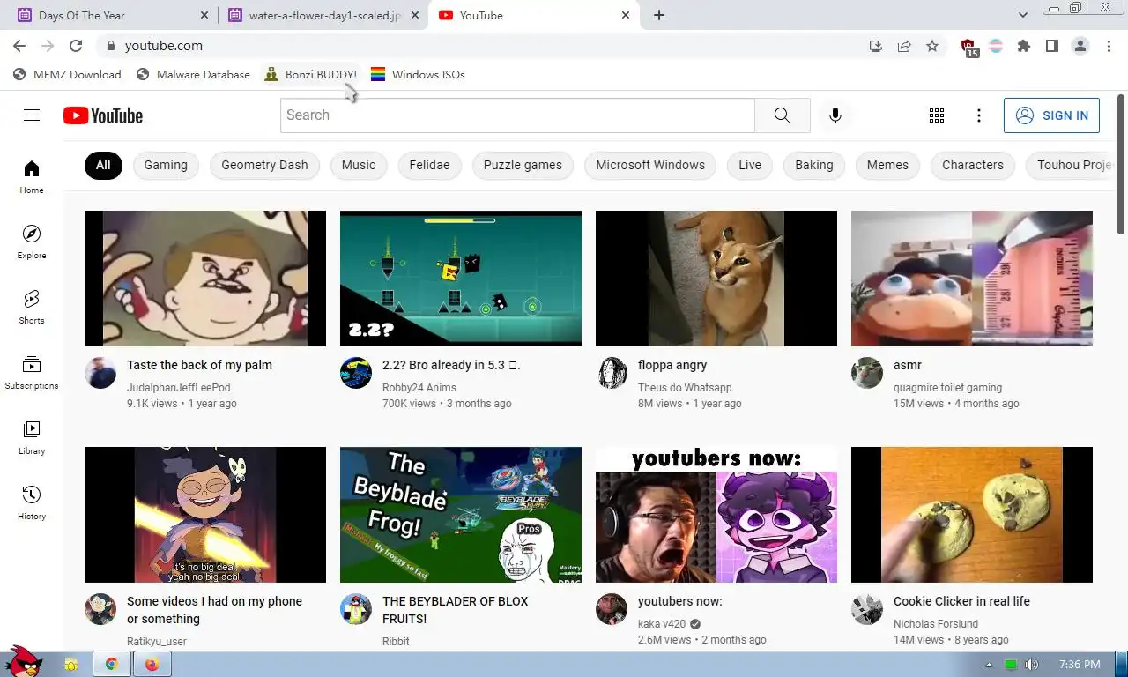This screenshot has width=1128, height=677.
Task: Open Malware Database bookmark
Action: pyautogui.click(x=194, y=75)
